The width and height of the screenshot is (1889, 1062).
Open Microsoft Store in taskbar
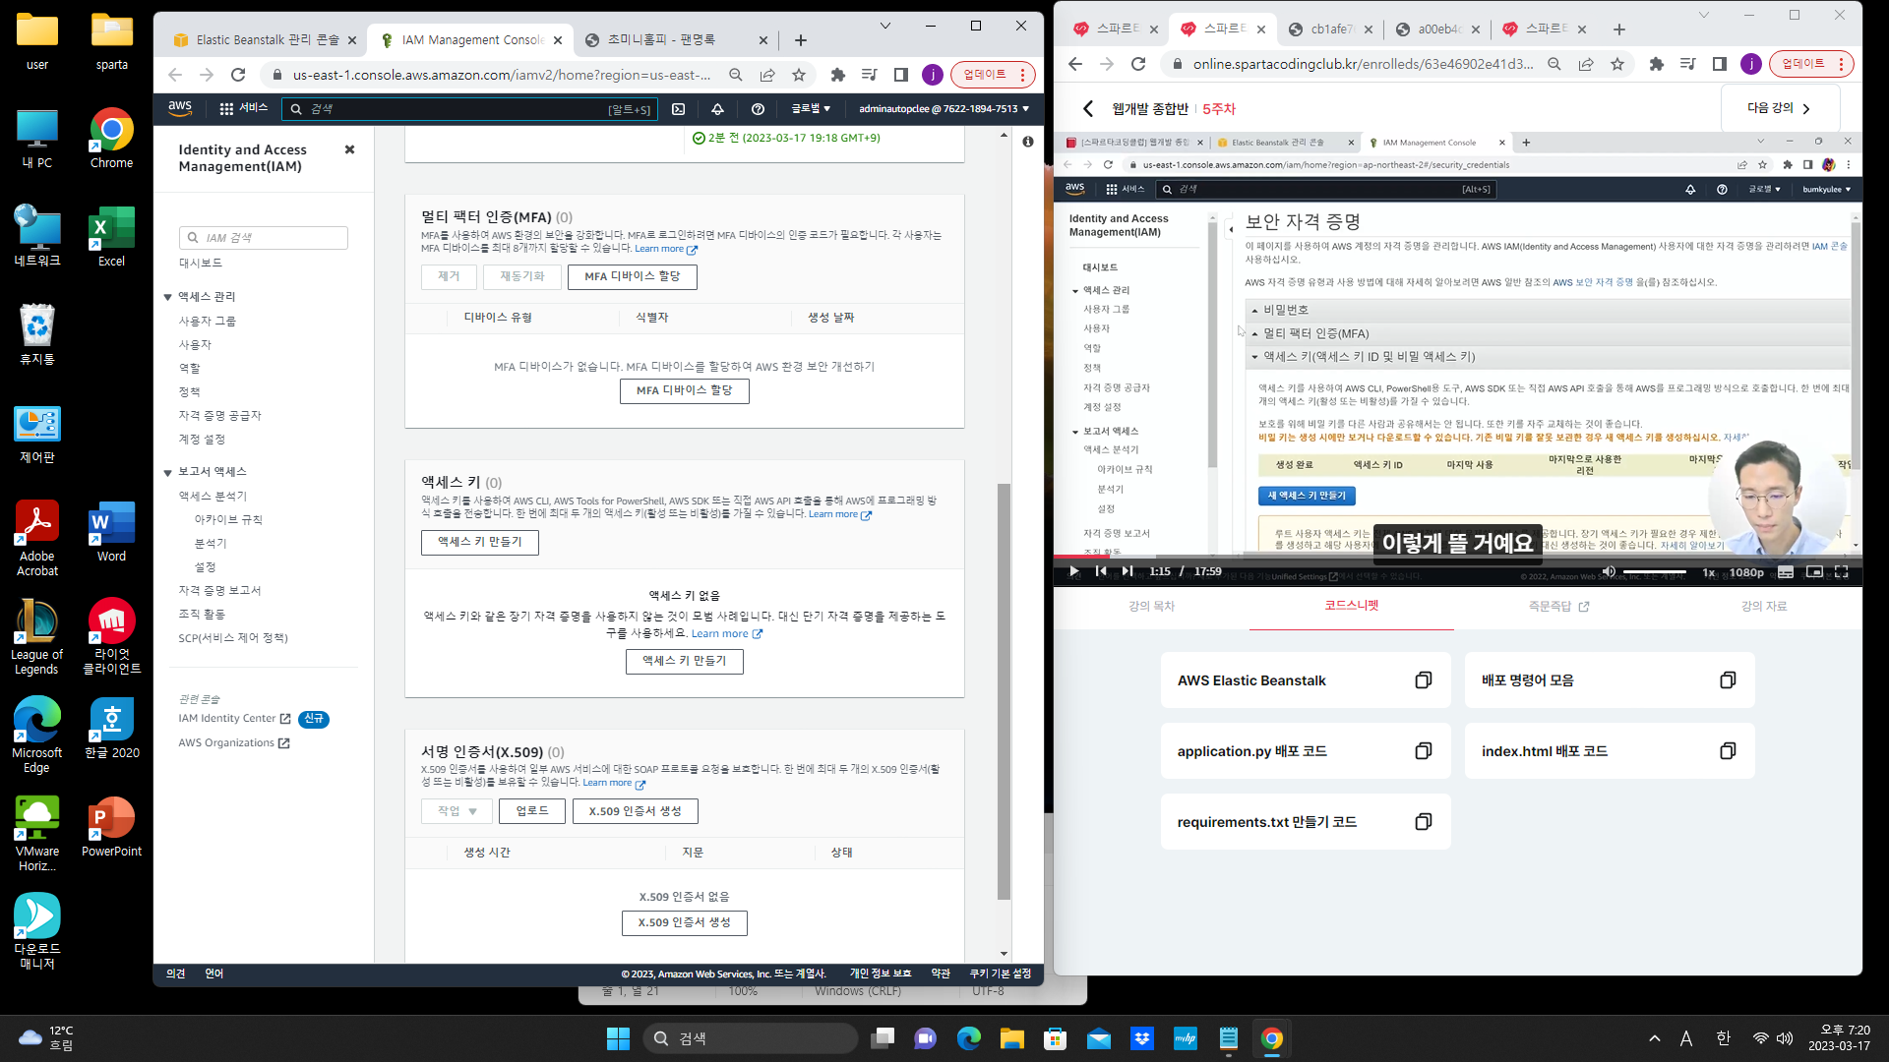[1055, 1038]
